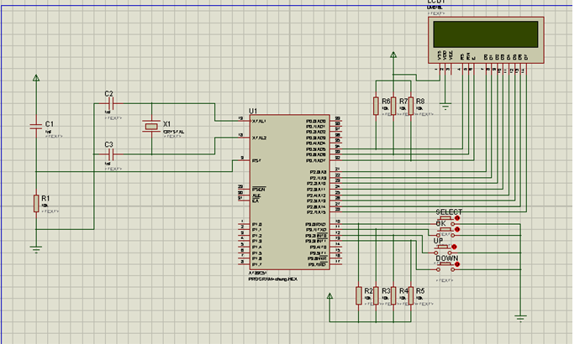585x344 pixels.
Task: Select resistor R4 symbol
Action: [x=393, y=294]
